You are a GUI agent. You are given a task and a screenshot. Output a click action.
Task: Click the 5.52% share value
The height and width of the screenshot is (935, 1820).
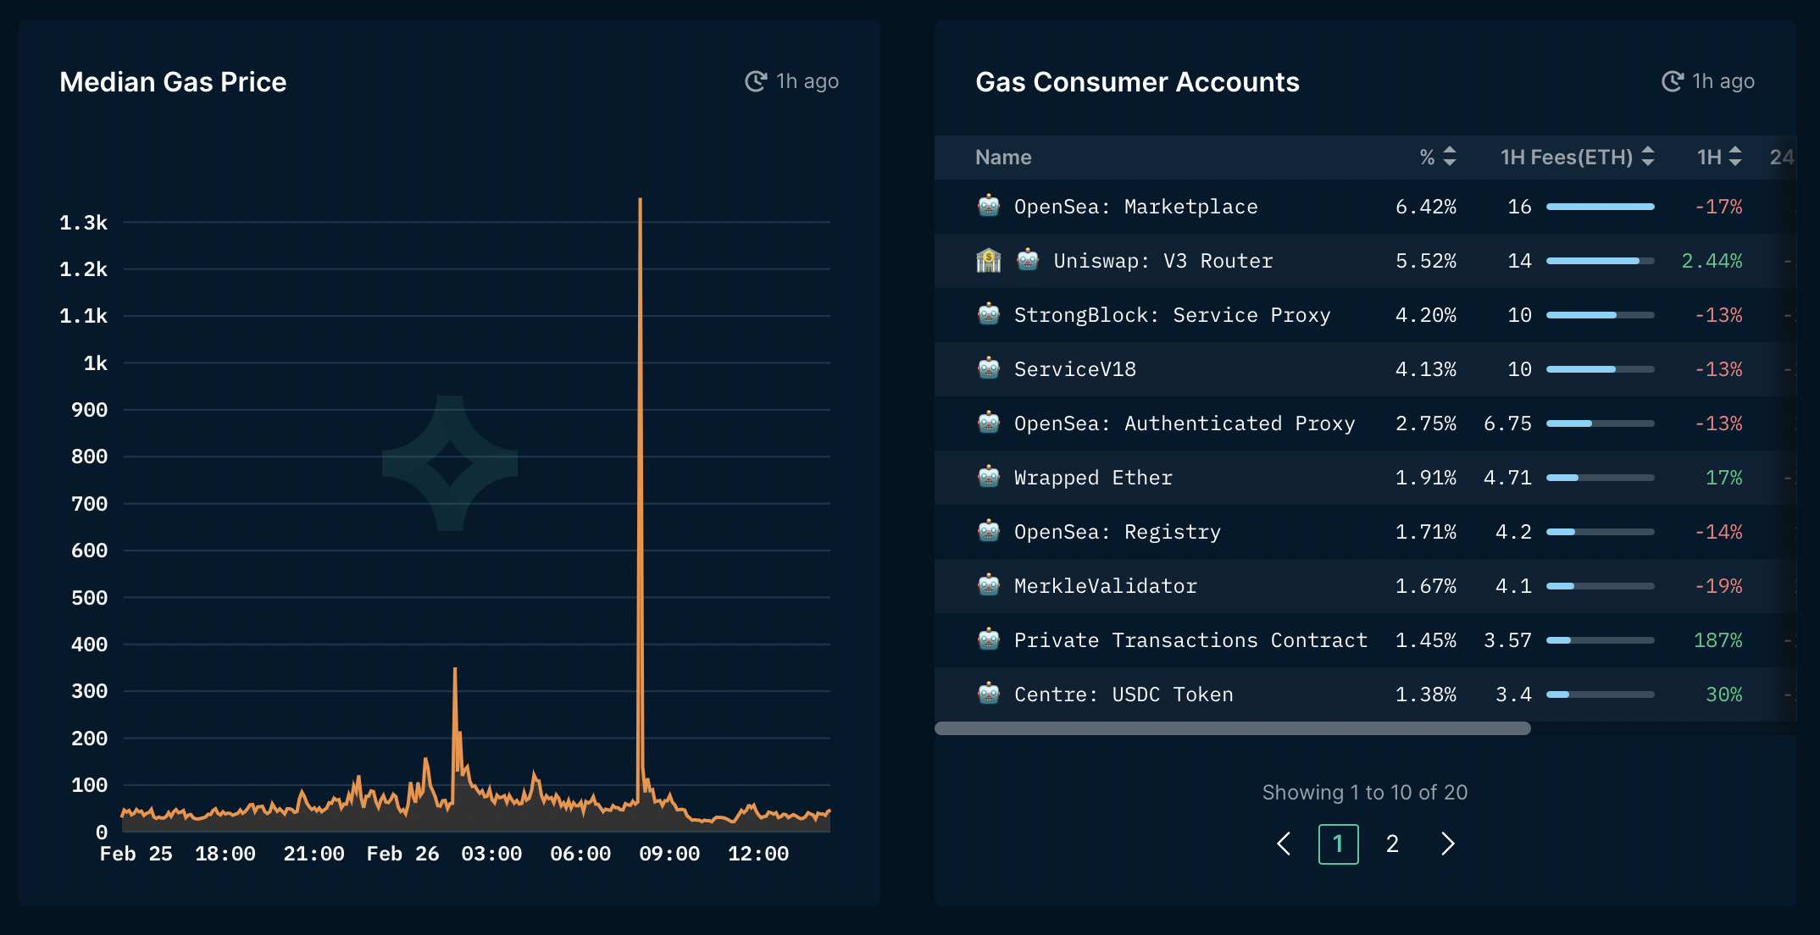pyautogui.click(x=1426, y=261)
